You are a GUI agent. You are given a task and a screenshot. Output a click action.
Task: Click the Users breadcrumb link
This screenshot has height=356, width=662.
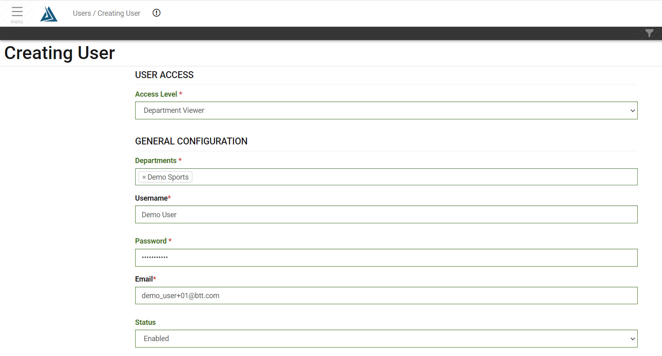point(82,13)
